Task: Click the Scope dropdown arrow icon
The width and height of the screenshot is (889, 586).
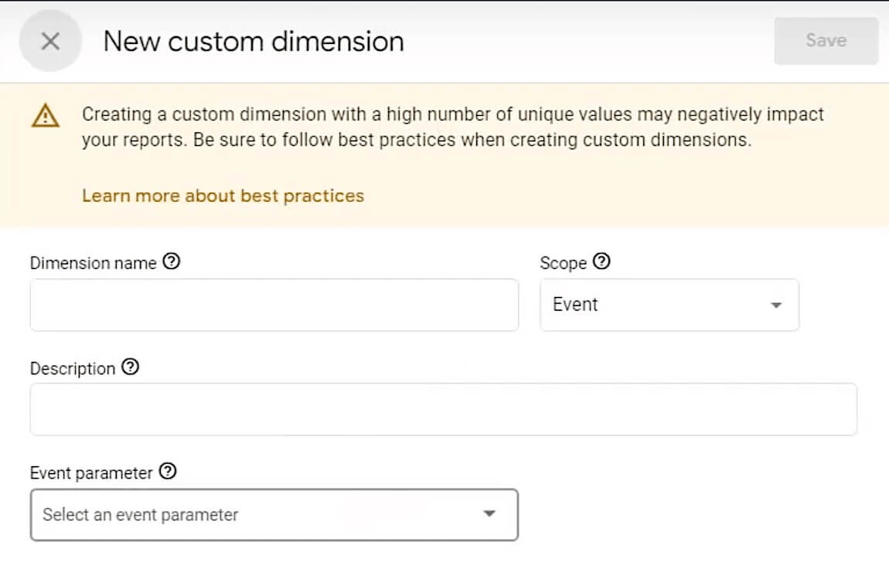Action: pyautogui.click(x=775, y=305)
